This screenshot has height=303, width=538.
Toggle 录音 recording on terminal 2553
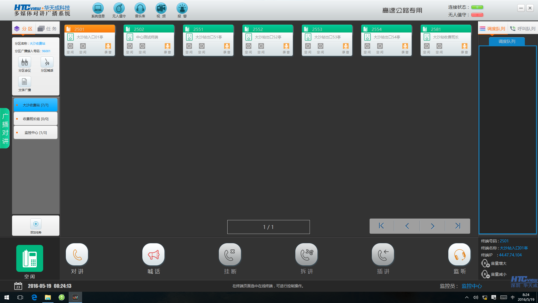pos(345,47)
